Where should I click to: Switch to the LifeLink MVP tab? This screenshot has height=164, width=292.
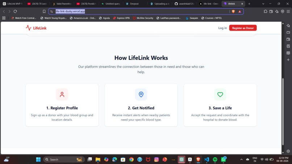click(x=13, y=4)
